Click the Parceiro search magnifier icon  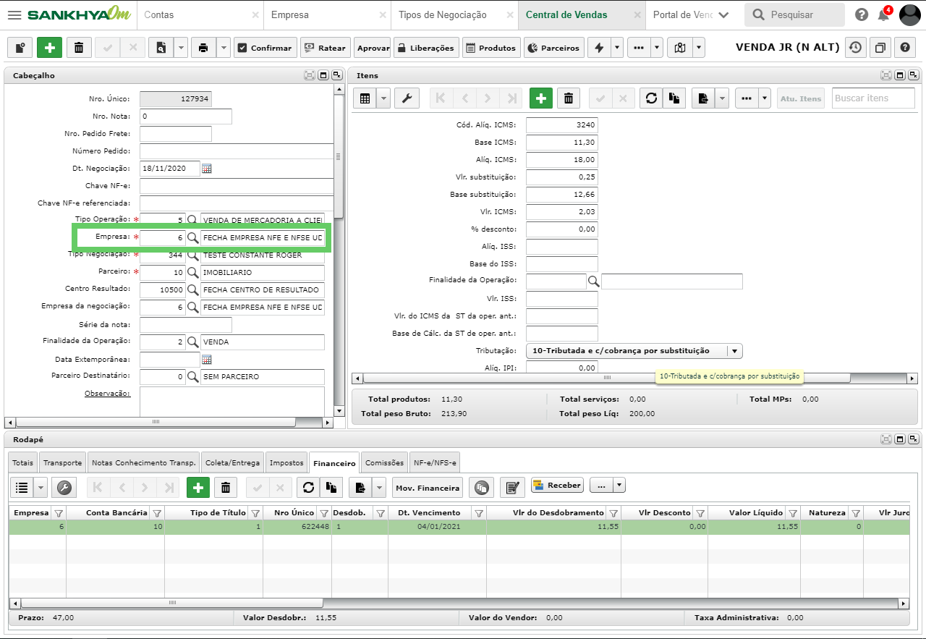click(x=192, y=272)
